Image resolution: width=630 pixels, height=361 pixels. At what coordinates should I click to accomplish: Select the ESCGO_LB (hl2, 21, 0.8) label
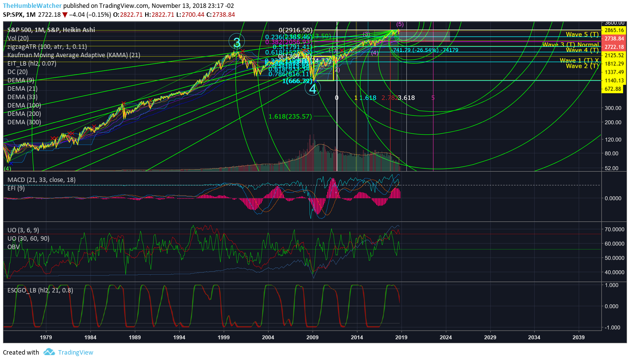40,290
